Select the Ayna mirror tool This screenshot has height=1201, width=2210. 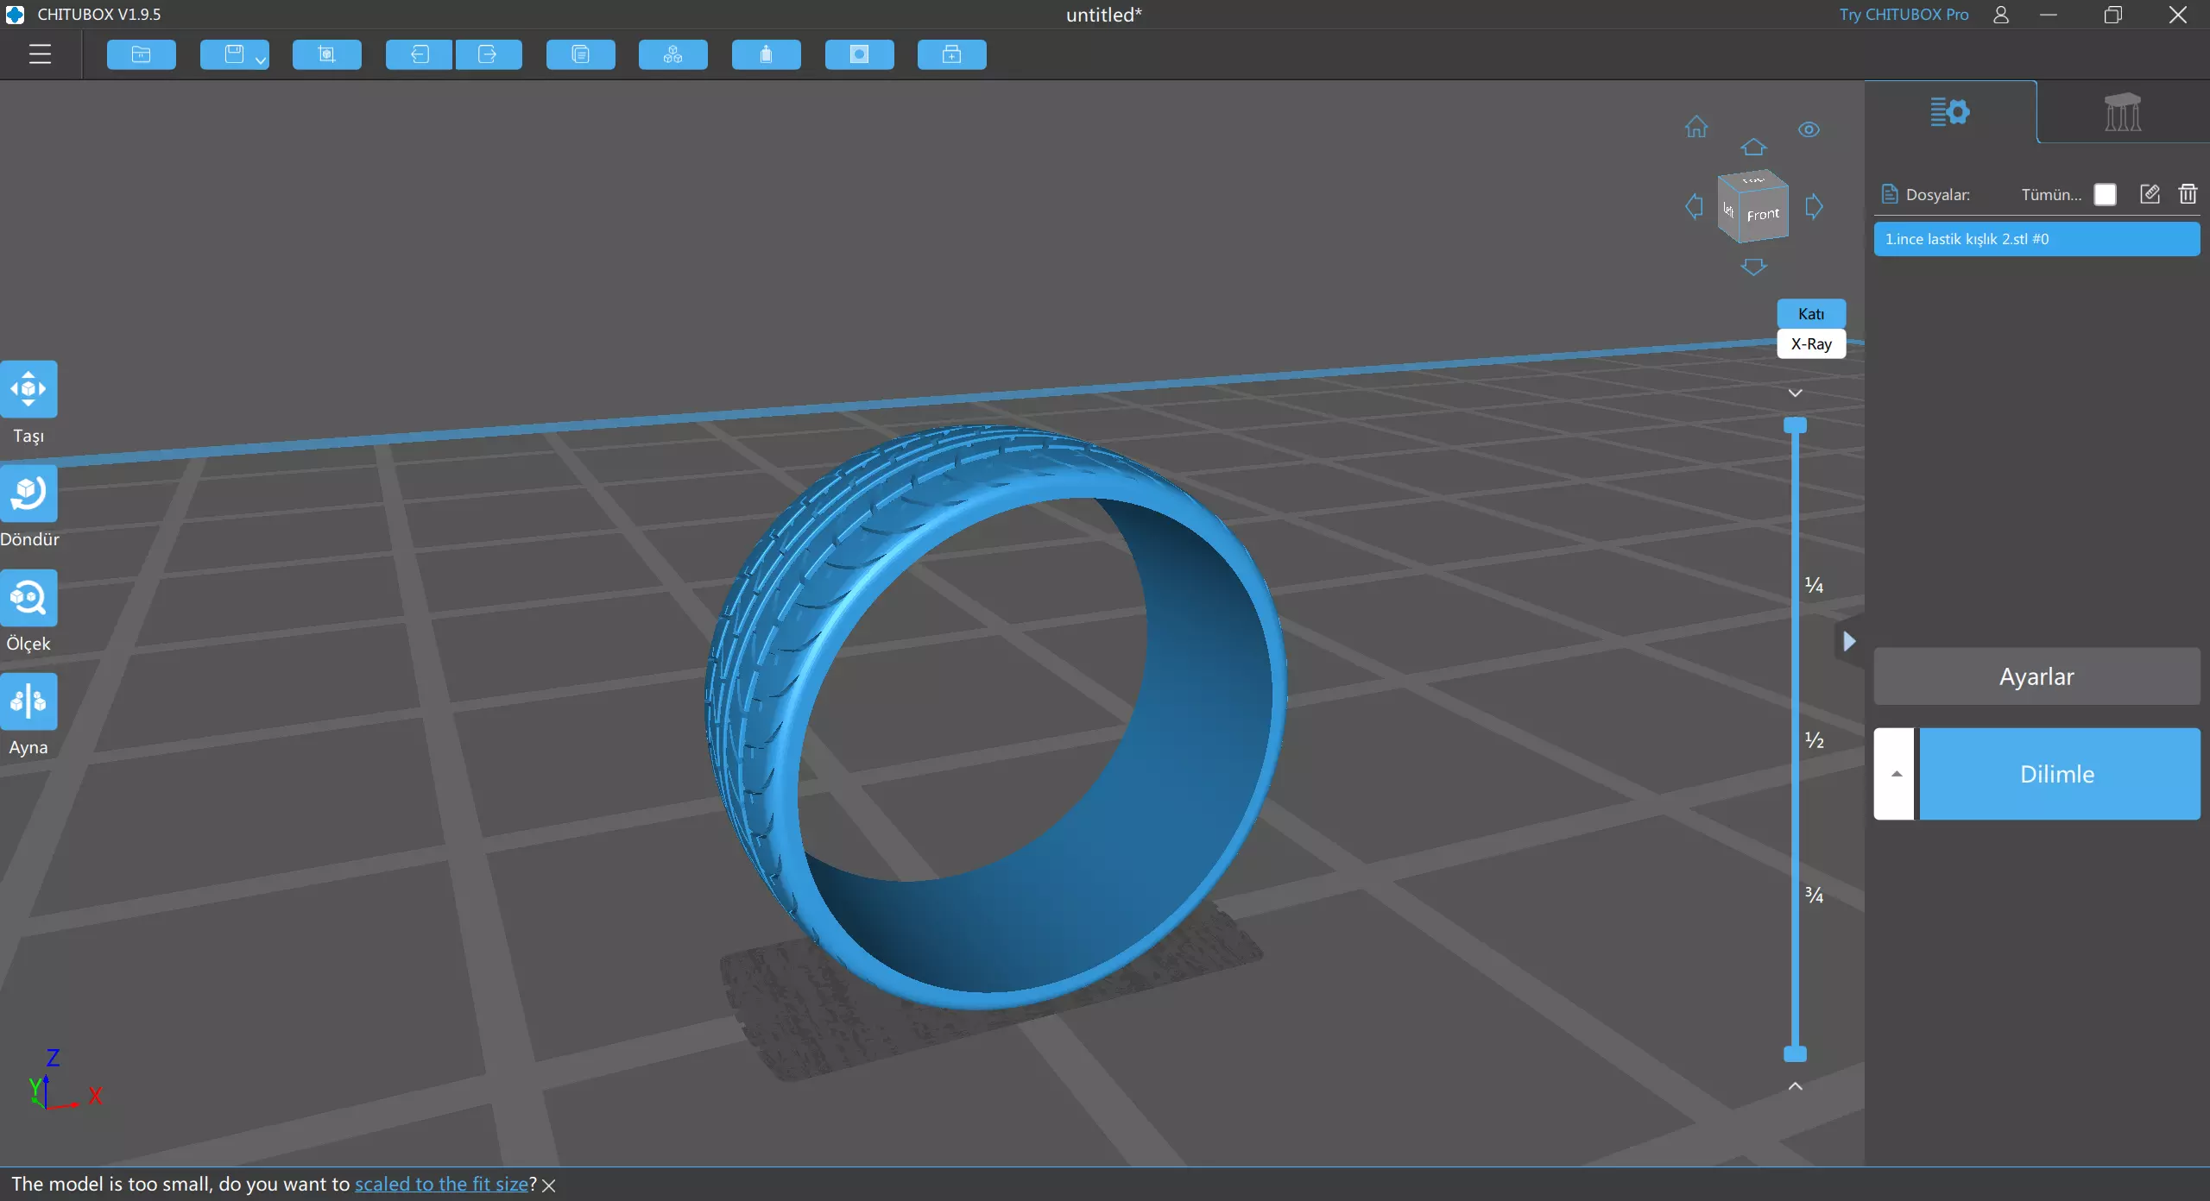pos(28,701)
